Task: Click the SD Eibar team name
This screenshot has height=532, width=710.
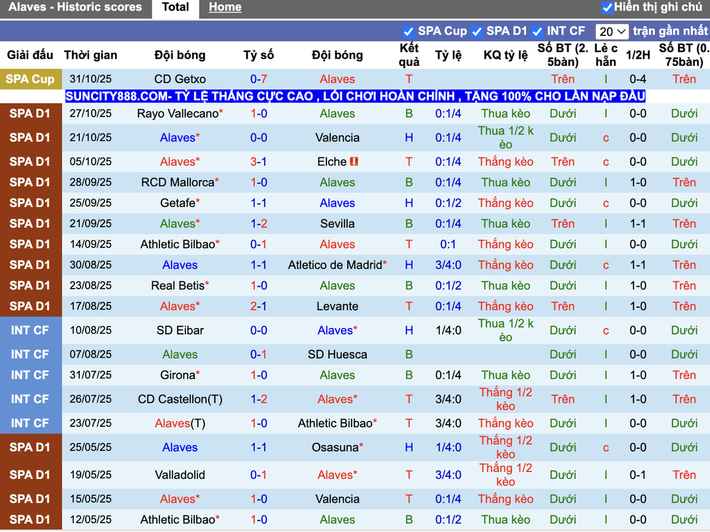Action: [x=179, y=330]
